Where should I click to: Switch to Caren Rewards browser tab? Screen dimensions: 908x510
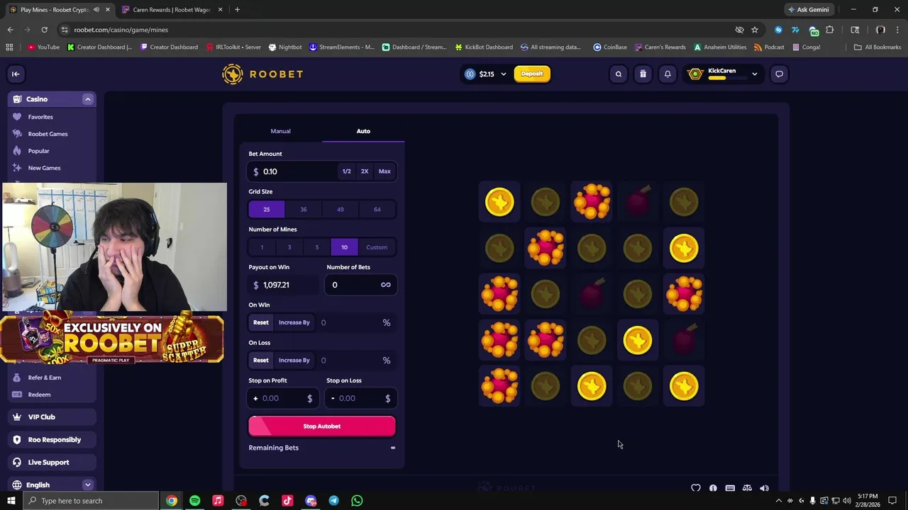[171, 10]
